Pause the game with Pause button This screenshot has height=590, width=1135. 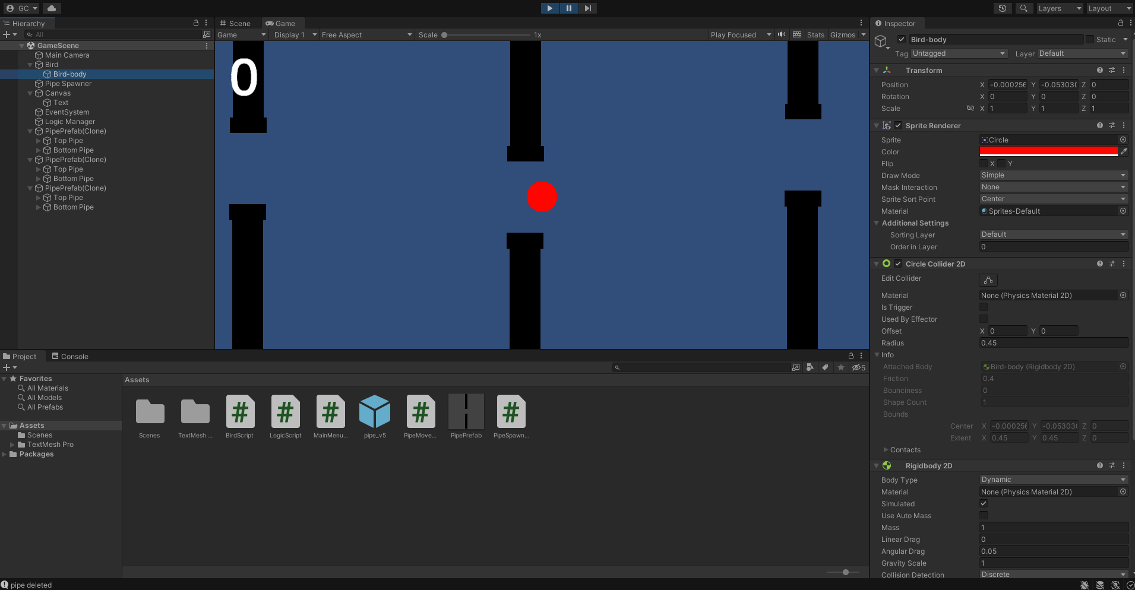click(569, 8)
